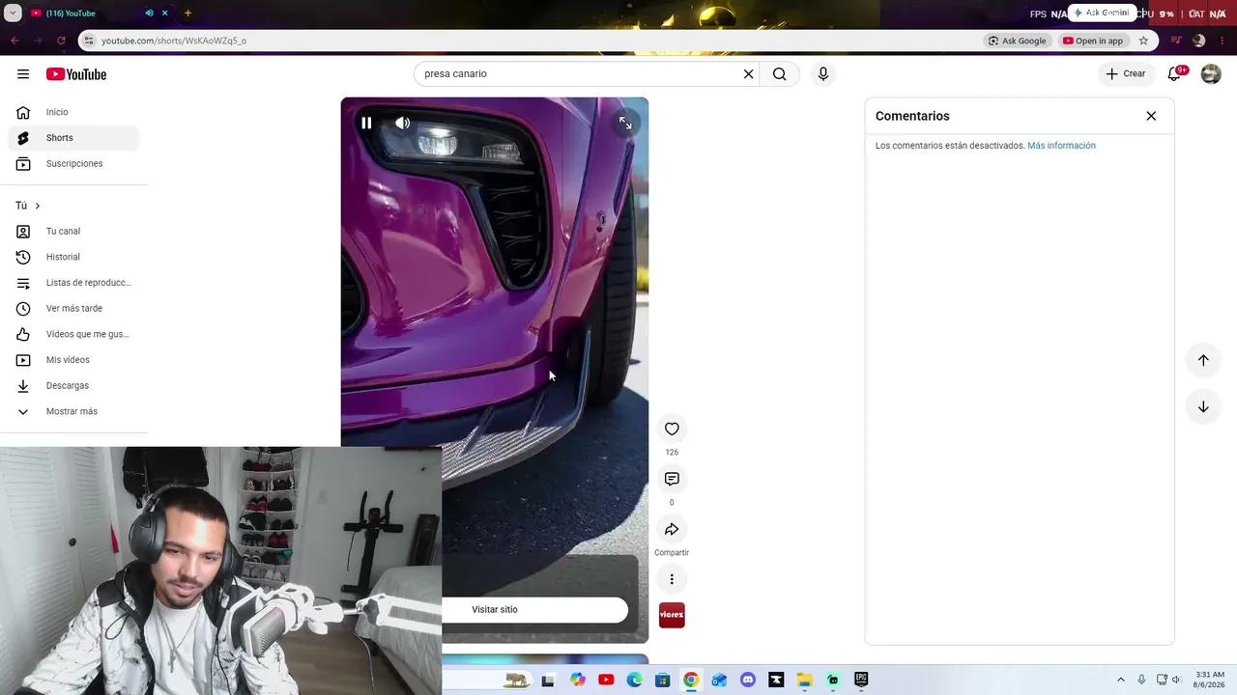Open Tu canal in the sidebar

tap(73, 232)
